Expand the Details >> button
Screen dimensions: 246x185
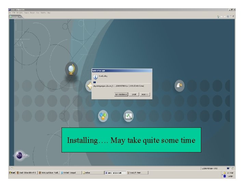point(145,95)
